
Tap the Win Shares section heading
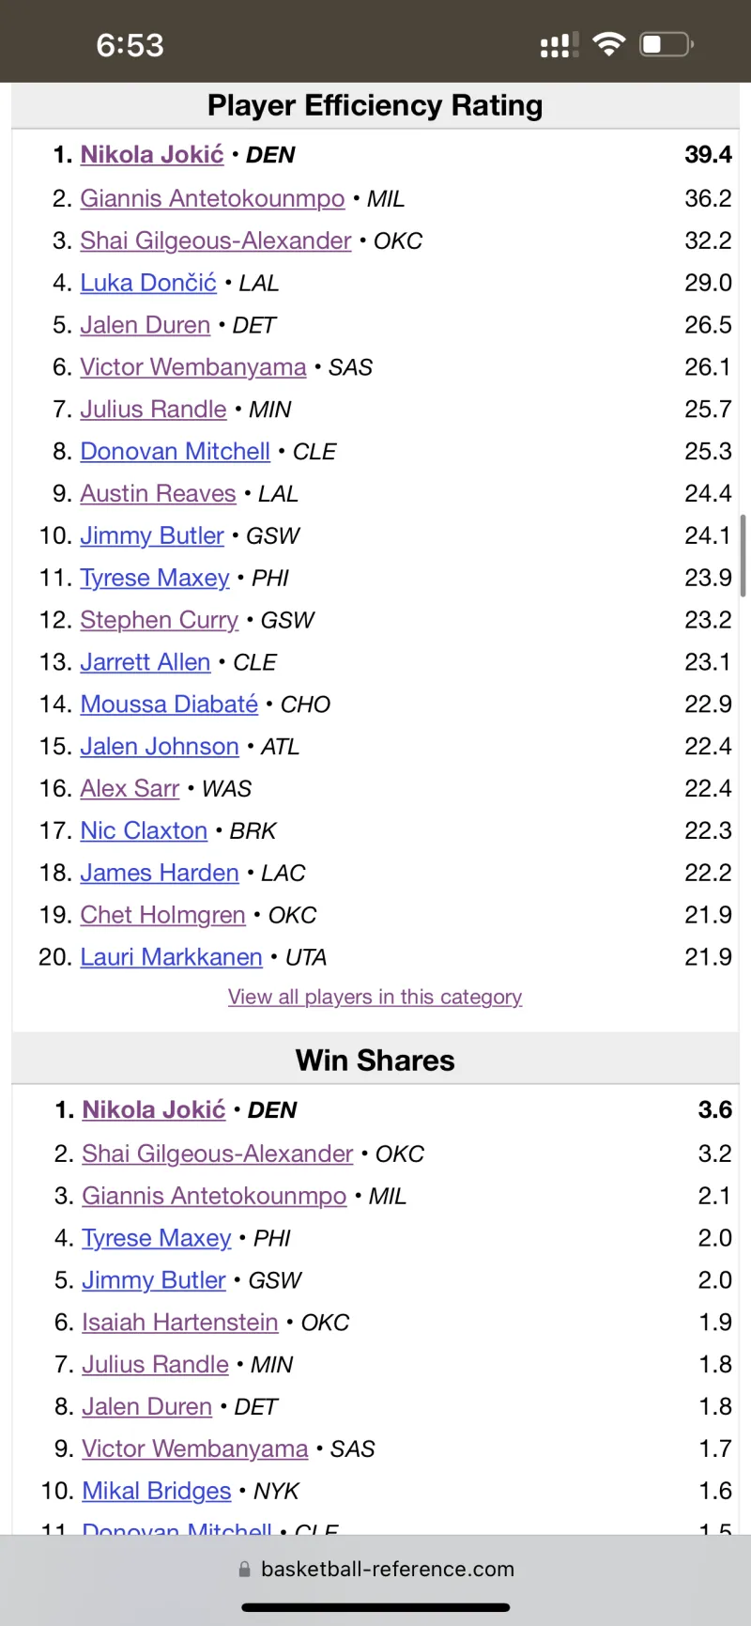tap(375, 1061)
